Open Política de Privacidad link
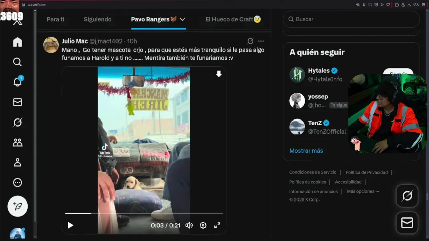 point(367,172)
